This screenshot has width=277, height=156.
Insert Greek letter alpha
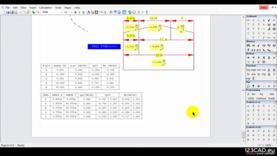tap(248, 106)
